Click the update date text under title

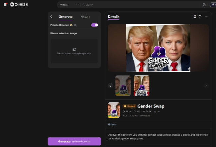point(136,116)
